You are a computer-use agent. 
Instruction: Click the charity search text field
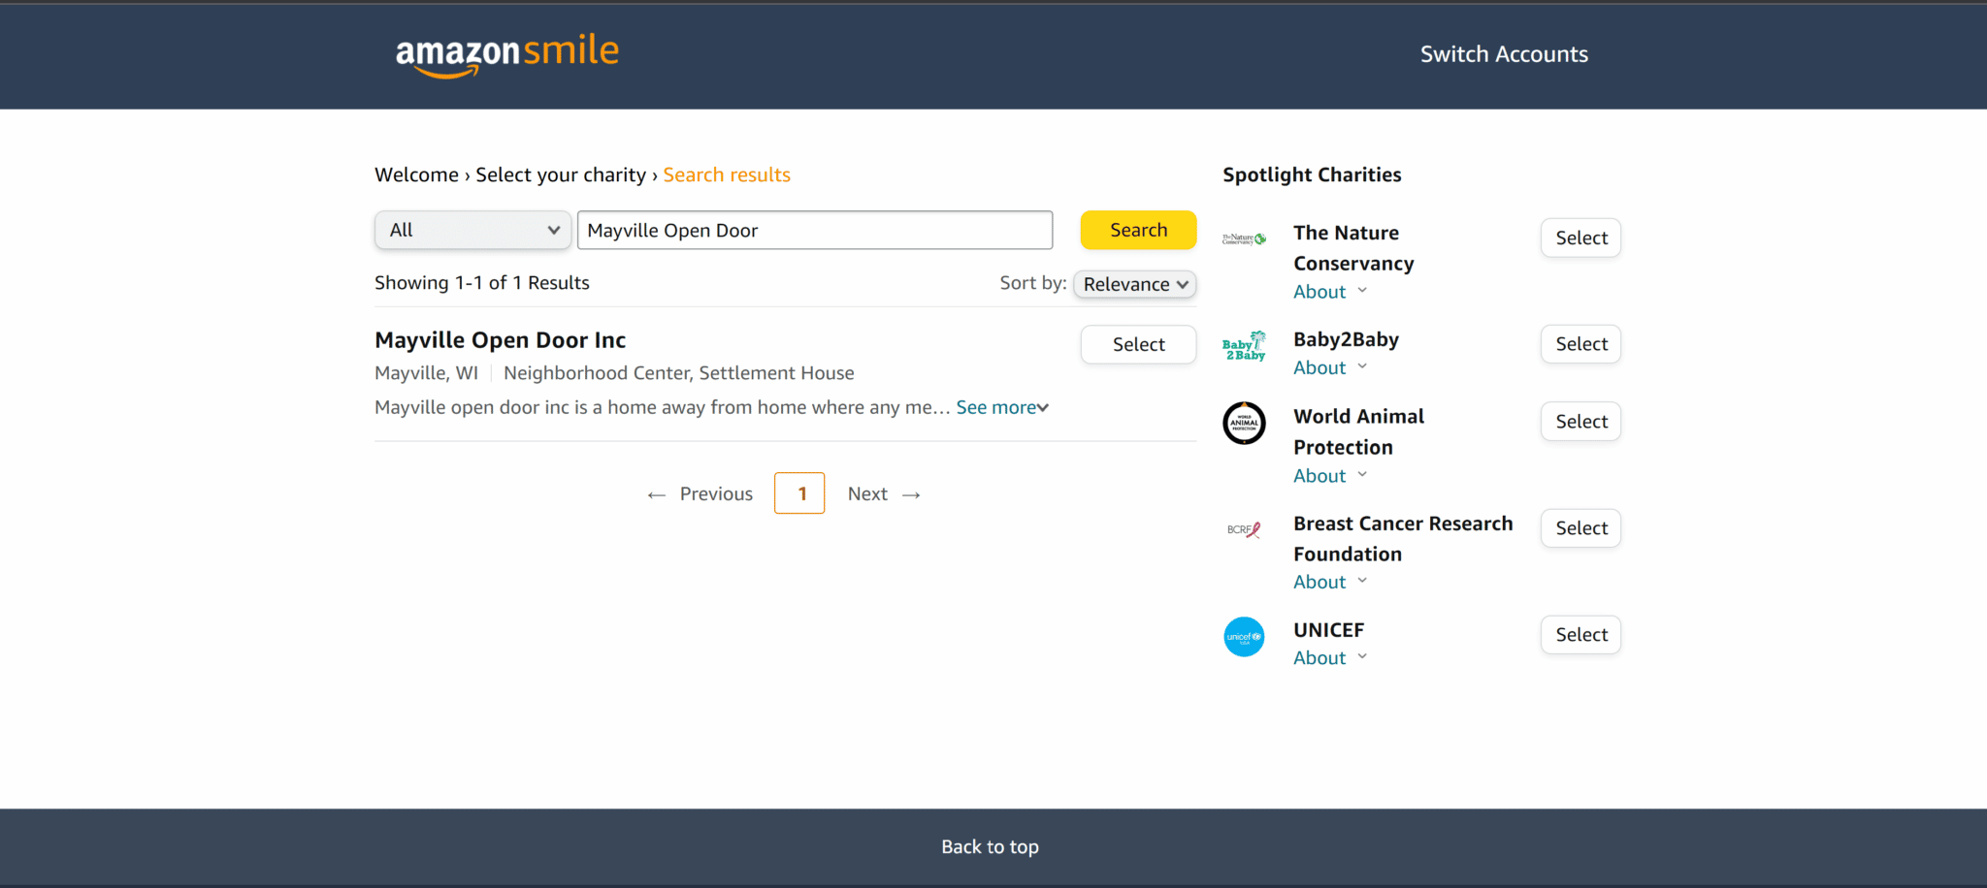[x=815, y=230]
